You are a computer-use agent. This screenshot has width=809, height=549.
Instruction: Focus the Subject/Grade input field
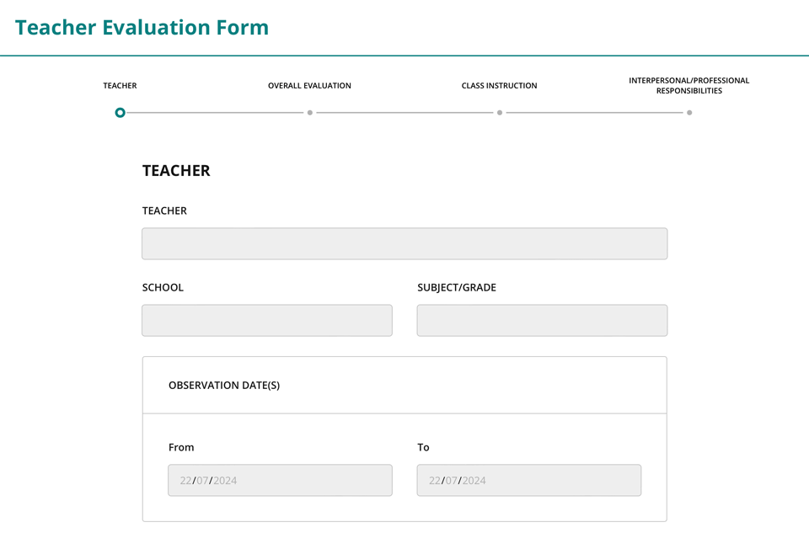coord(542,321)
